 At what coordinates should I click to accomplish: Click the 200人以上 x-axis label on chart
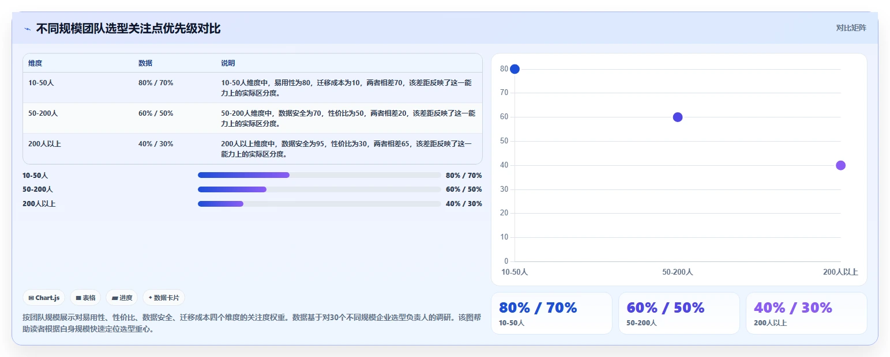coord(840,272)
